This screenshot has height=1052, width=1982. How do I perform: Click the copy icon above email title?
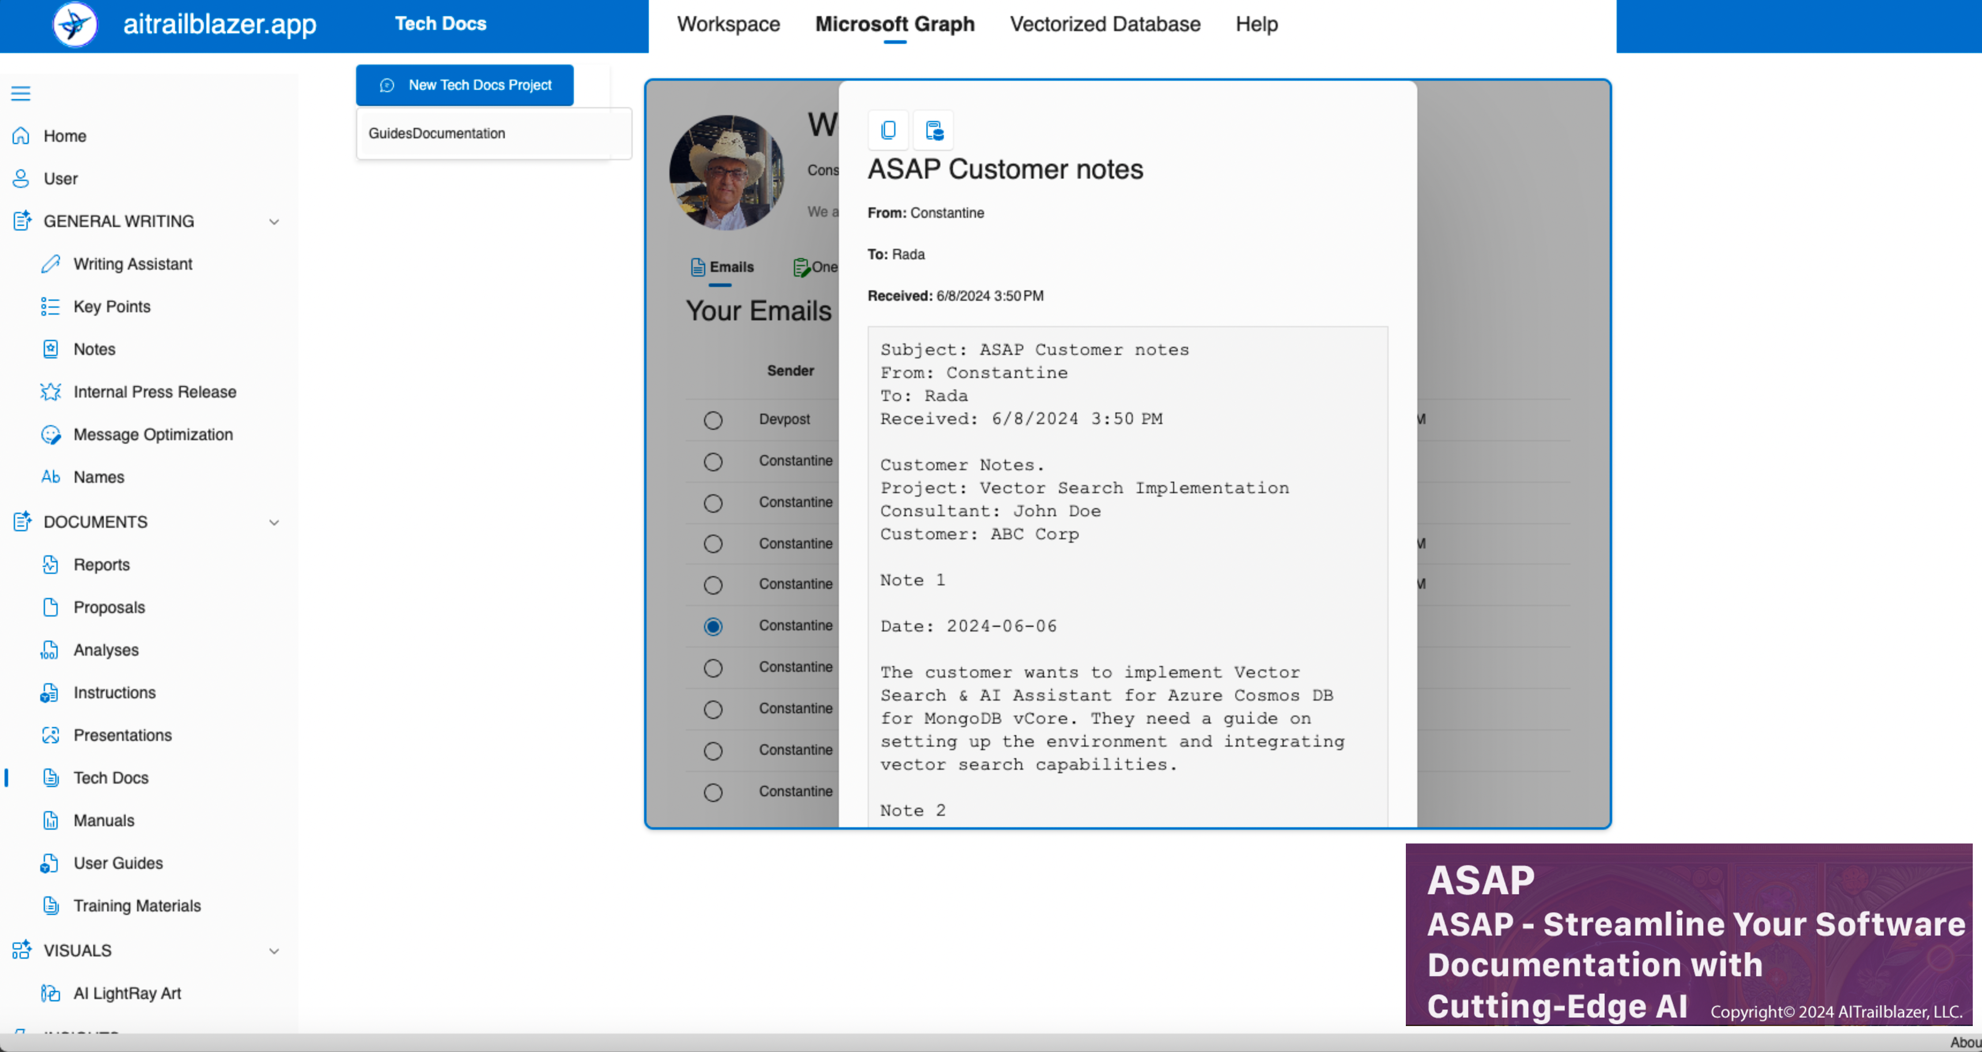pyautogui.click(x=888, y=130)
